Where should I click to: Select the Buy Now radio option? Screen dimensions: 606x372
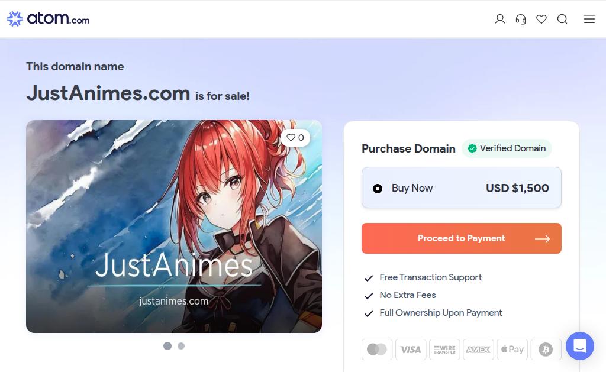tap(377, 189)
